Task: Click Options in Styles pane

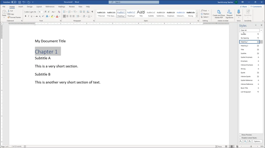Action: pos(257,142)
